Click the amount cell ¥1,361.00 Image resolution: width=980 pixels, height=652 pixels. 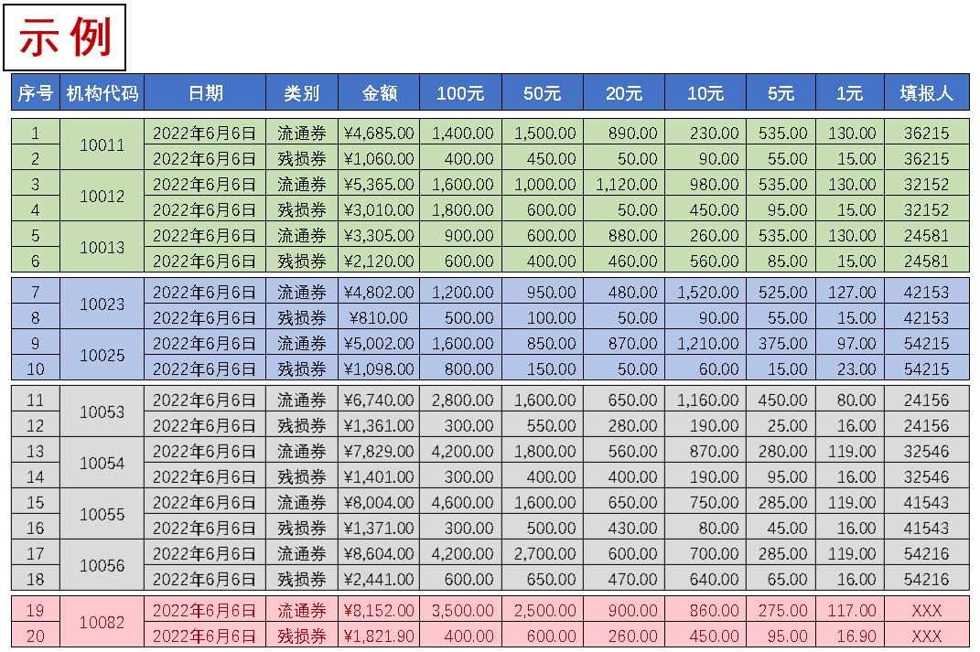(380, 426)
